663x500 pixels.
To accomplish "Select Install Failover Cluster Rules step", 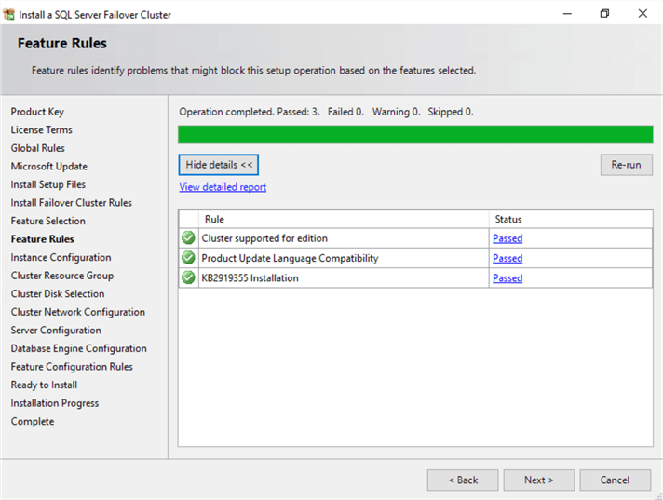I will pyautogui.click(x=71, y=202).
